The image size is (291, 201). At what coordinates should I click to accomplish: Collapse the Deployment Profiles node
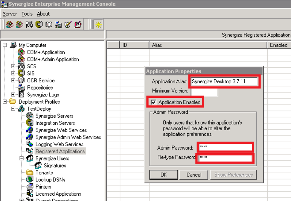click(5, 102)
